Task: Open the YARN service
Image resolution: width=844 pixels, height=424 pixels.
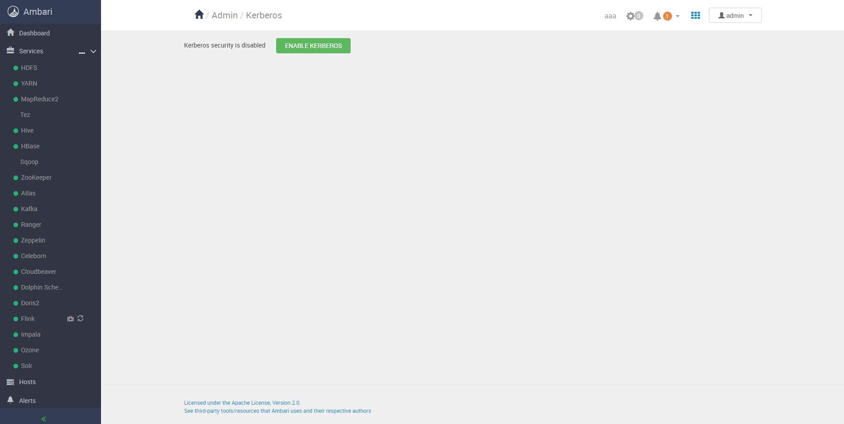Action: pyautogui.click(x=29, y=83)
